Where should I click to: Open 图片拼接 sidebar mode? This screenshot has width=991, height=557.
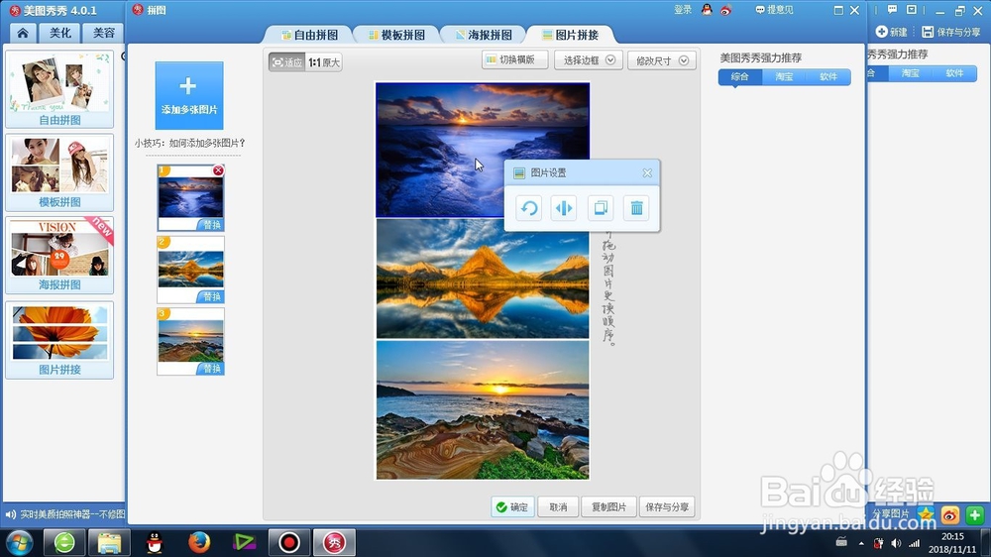pos(59,340)
